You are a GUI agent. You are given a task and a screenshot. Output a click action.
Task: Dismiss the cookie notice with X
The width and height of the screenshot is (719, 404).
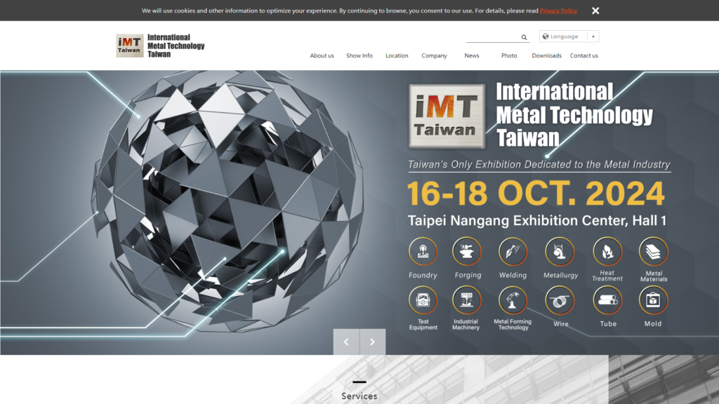pyautogui.click(x=595, y=11)
